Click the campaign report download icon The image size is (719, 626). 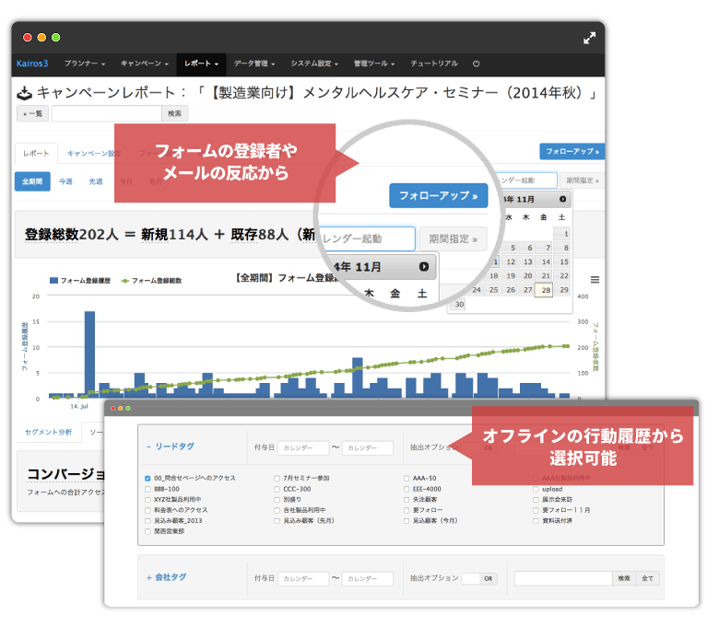point(25,93)
